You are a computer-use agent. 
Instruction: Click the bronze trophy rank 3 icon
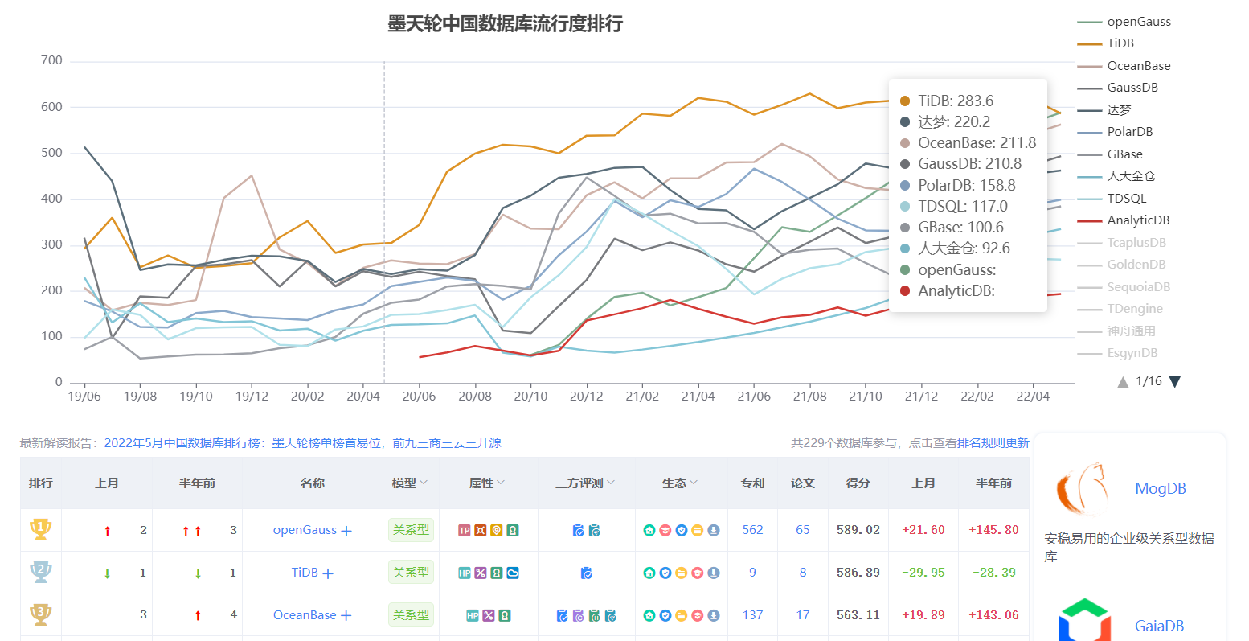point(40,614)
